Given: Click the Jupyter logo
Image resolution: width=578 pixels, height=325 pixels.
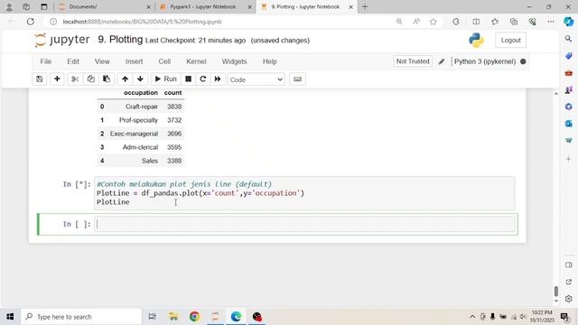Looking at the screenshot, I should 61,40.
